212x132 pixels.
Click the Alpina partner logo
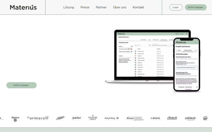tap(15, 119)
